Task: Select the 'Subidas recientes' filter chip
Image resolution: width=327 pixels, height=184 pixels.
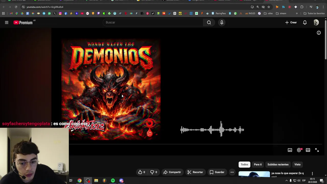Action: [x=278, y=165]
